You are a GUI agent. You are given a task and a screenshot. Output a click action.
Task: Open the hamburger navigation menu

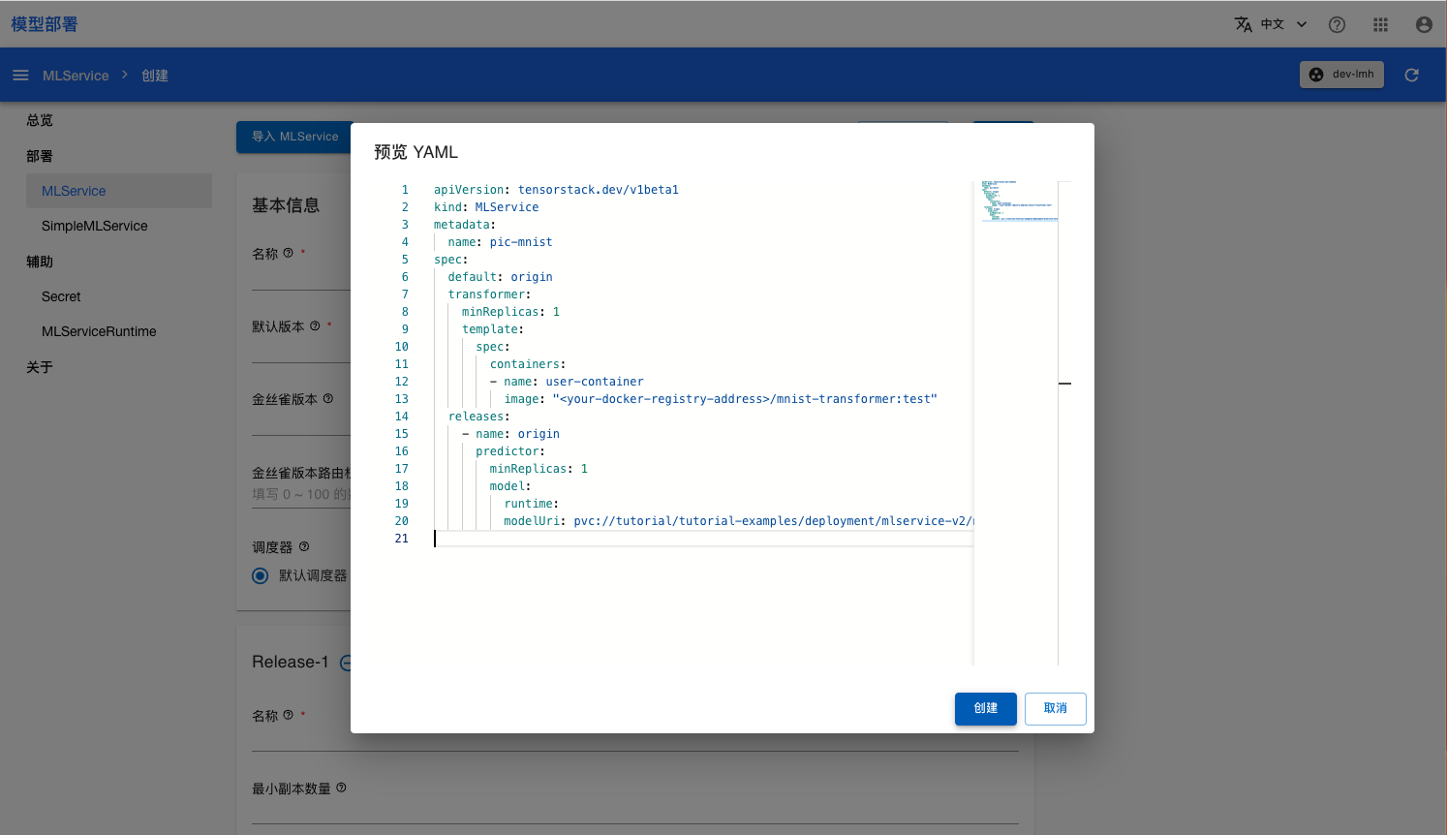20,76
